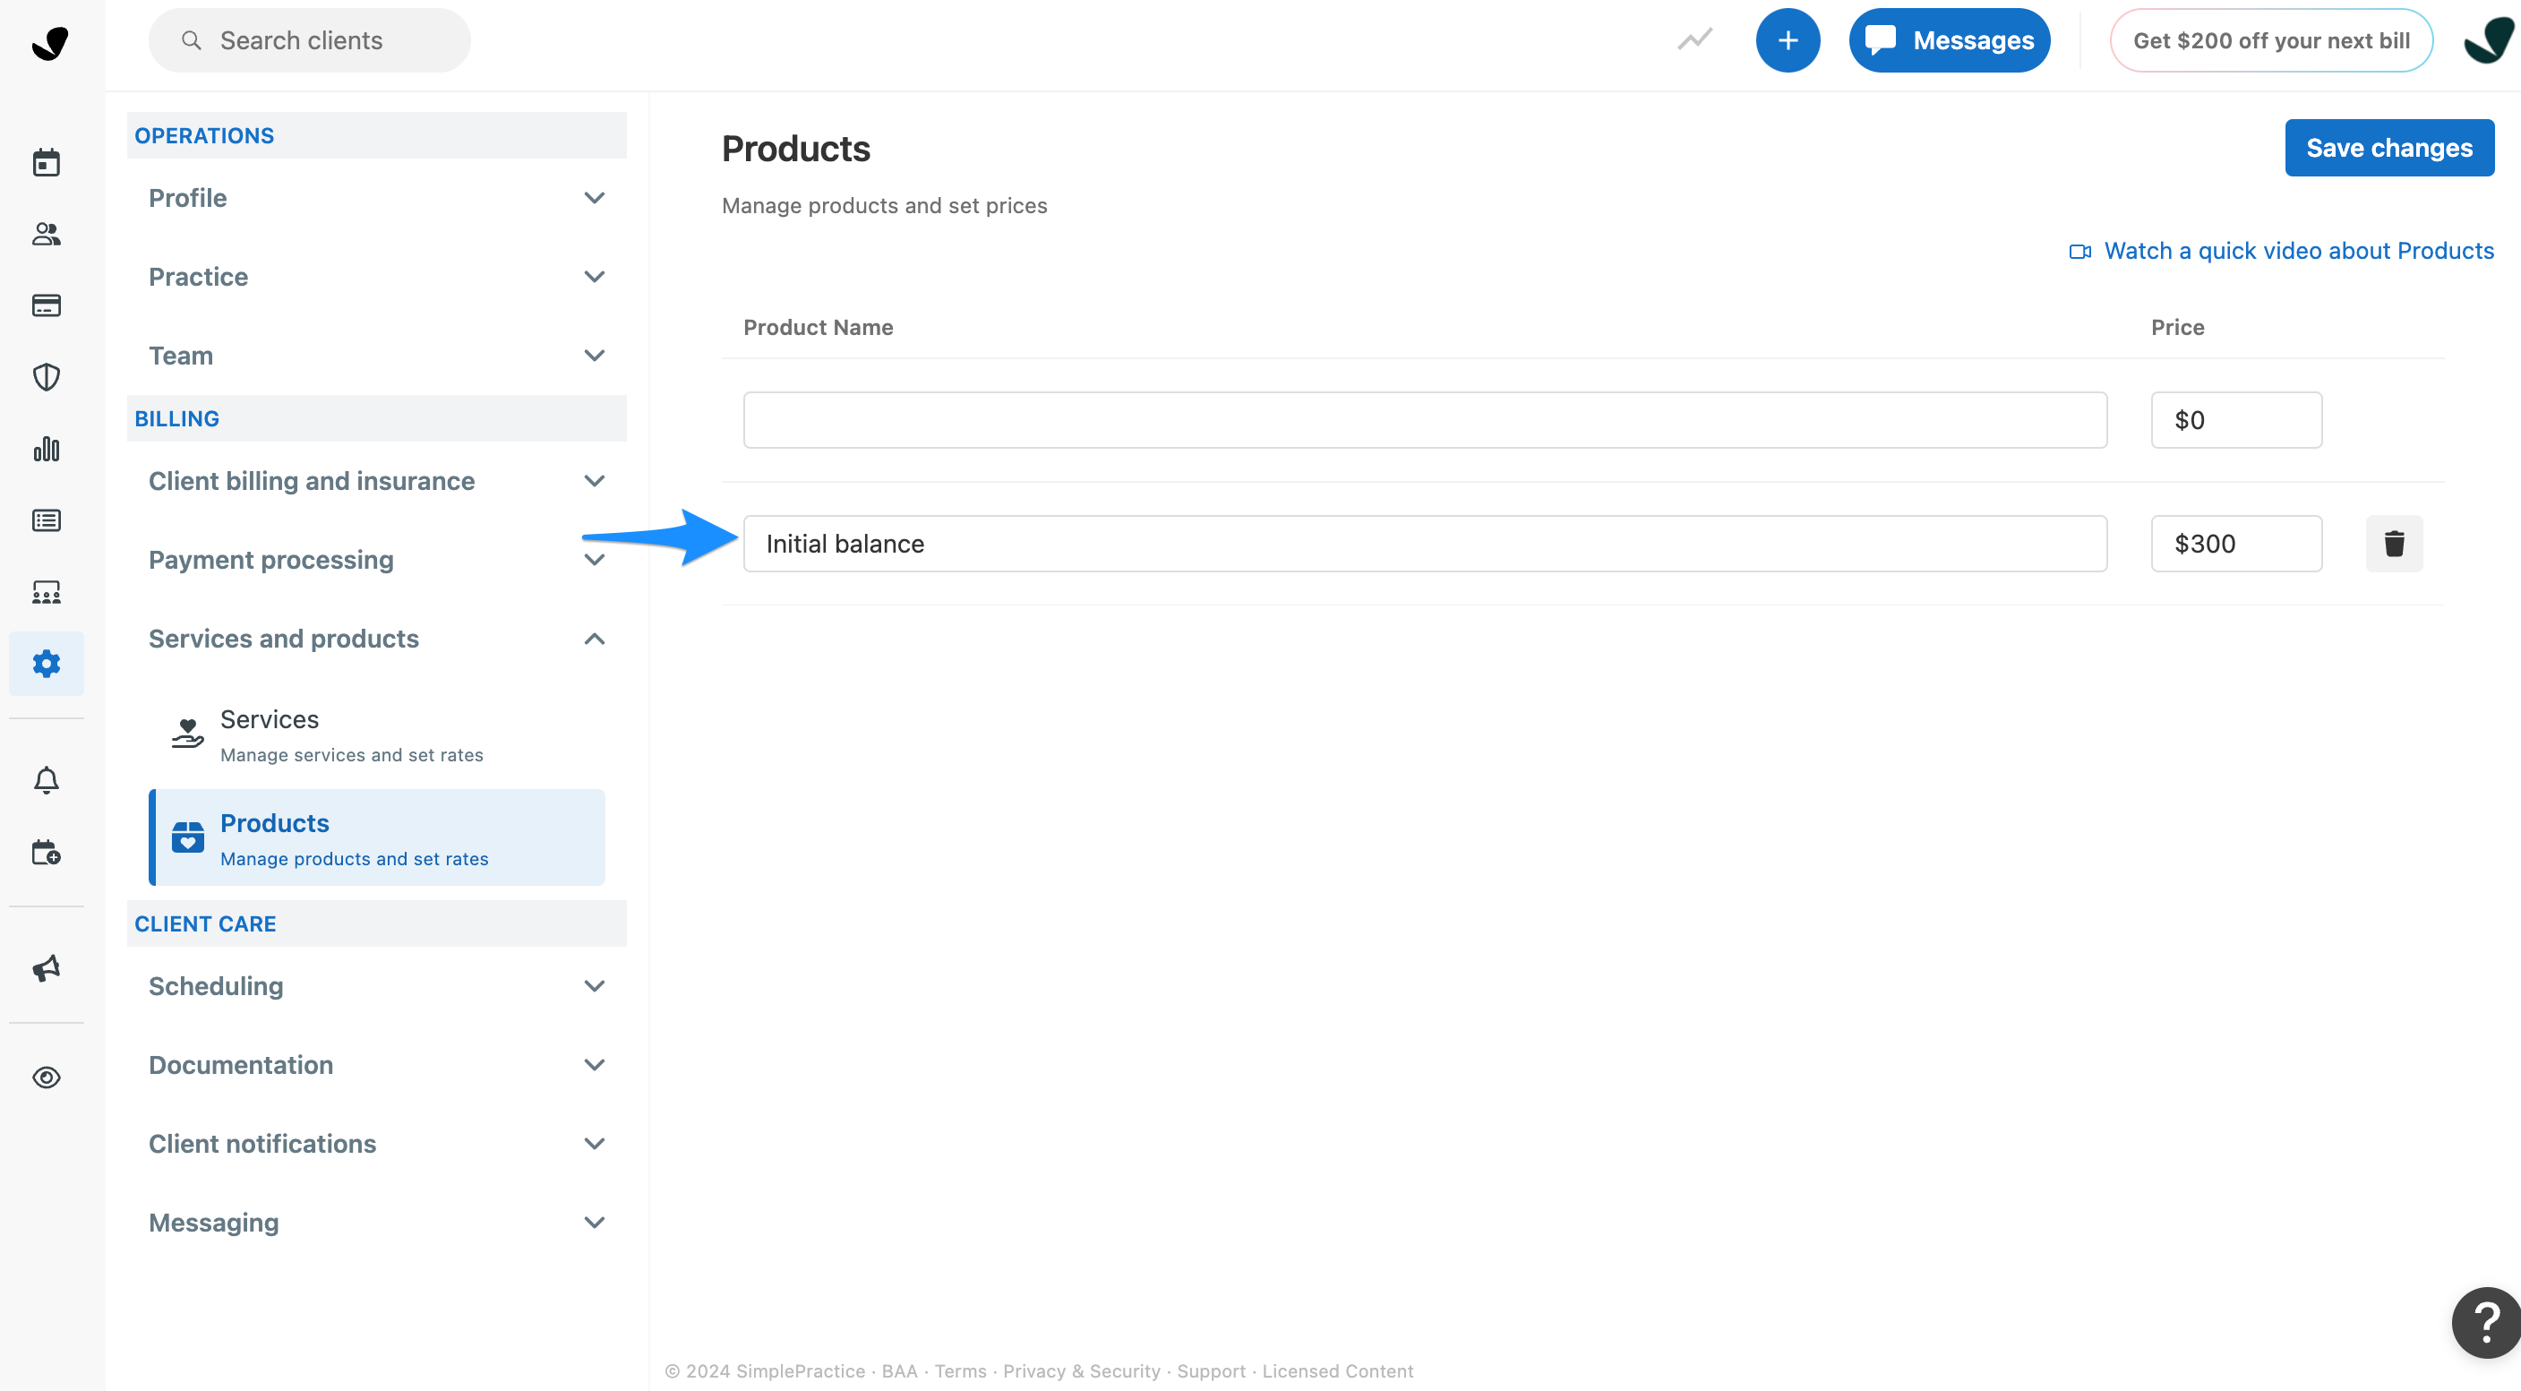The height and width of the screenshot is (1391, 2521).
Task: Open the megaphone marketing icon
Action: (46, 968)
